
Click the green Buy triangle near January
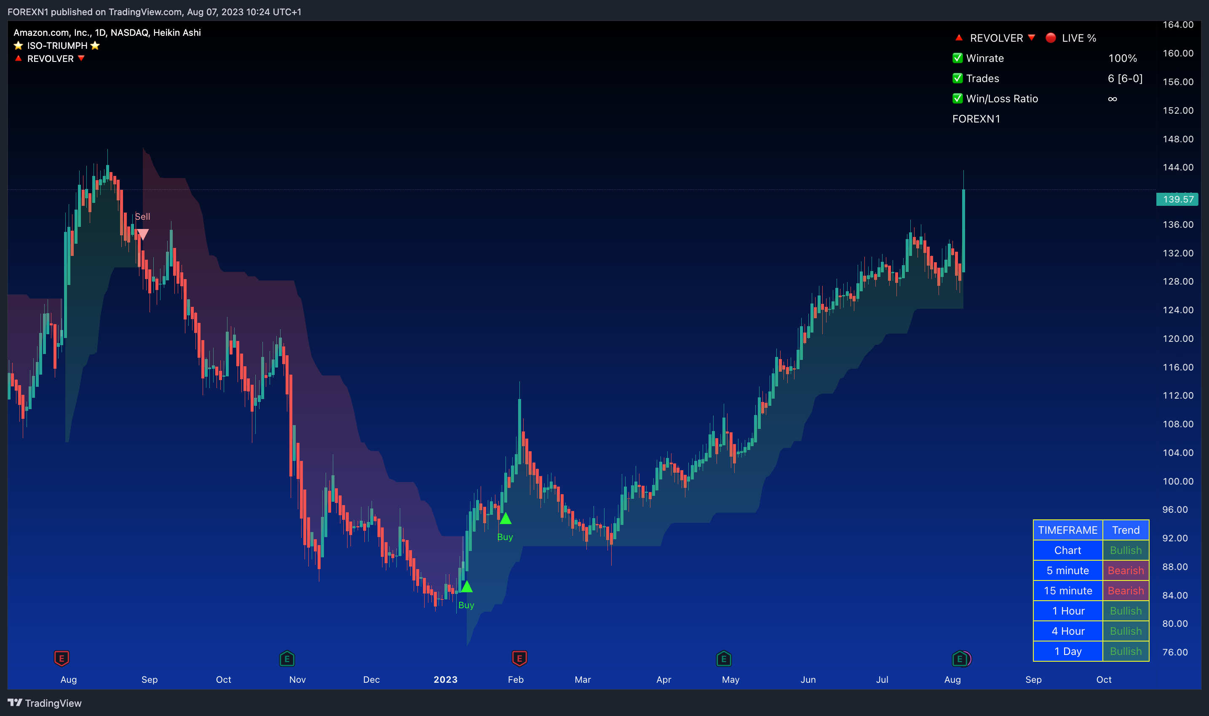coord(466,587)
